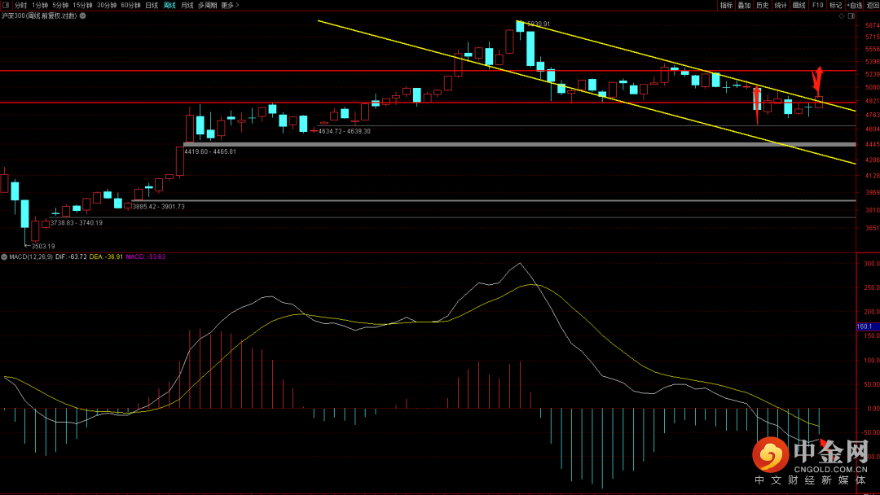This screenshot has width=880, height=495.
Task: Click the F10 company info button
Action: pos(817,5)
